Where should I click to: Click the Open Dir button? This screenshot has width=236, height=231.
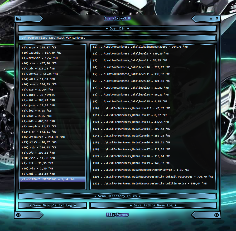[x=117, y=28]
